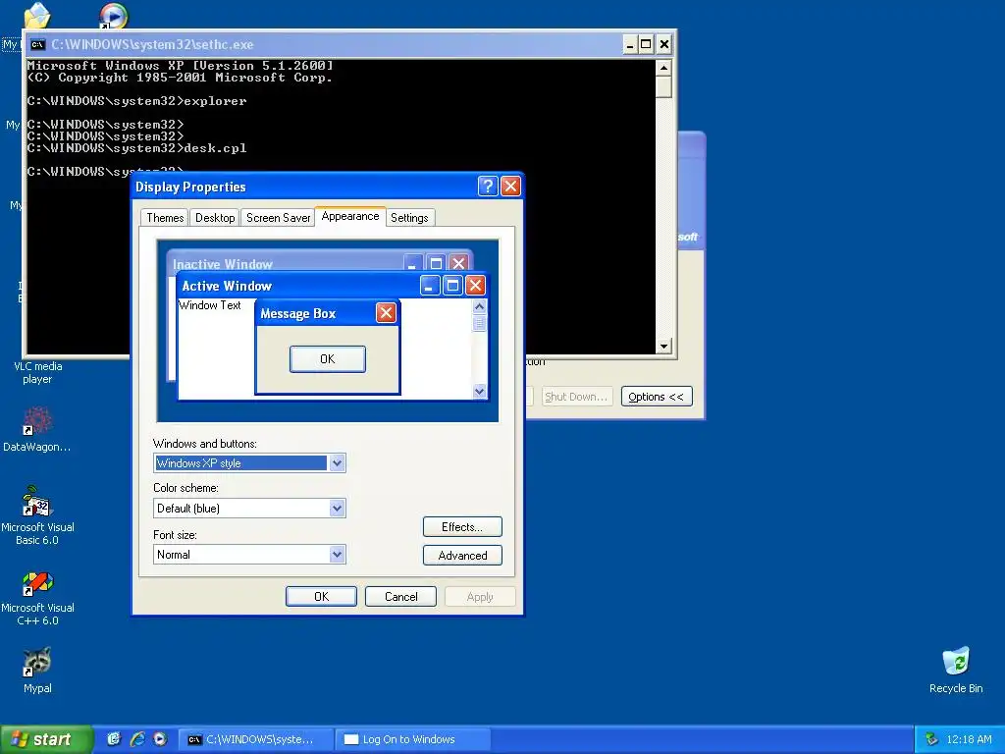The image size is (1005, 754).
Task: Expand the Font size dropdown
Action: (338, 555)
